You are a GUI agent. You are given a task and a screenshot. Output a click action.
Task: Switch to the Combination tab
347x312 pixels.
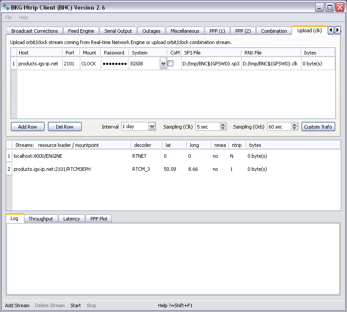coord(274,31)
